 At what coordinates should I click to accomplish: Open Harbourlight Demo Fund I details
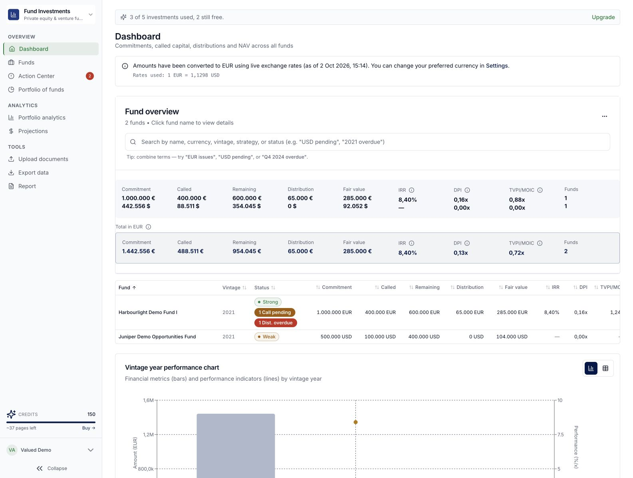coord(148,312)
